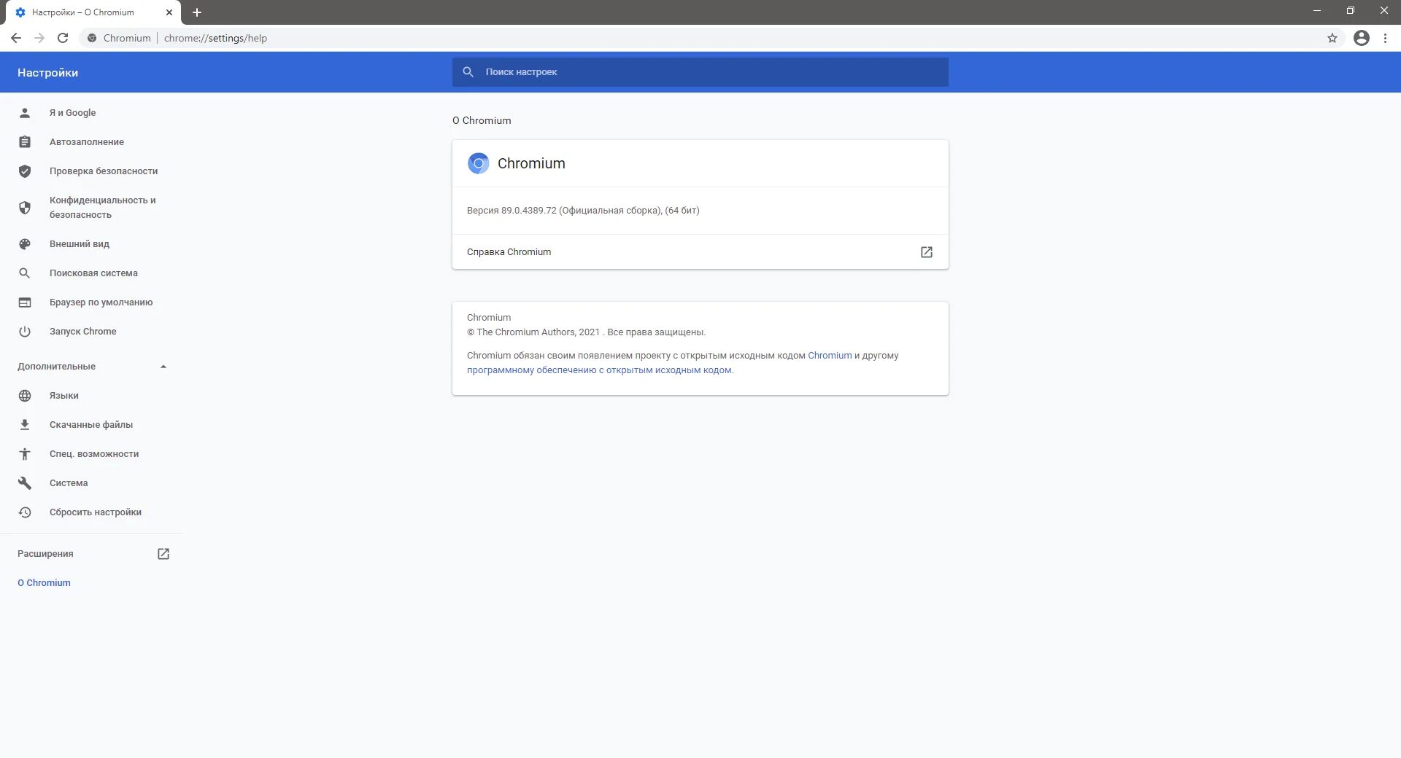This screenshot has height=758, width=1401.
Task: Click the site info icon in address bar
Action: coord(92,38)
